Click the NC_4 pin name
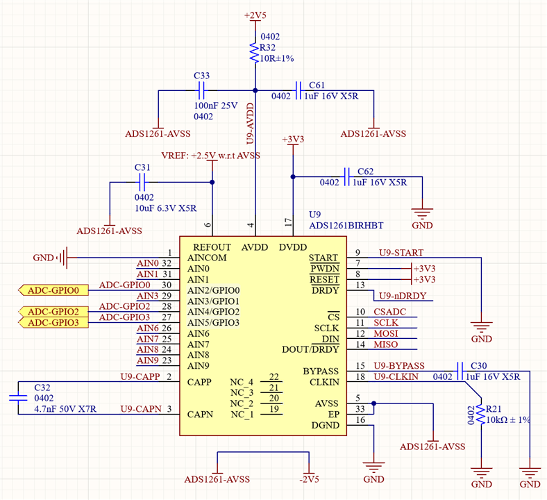 tap(242, 382)
